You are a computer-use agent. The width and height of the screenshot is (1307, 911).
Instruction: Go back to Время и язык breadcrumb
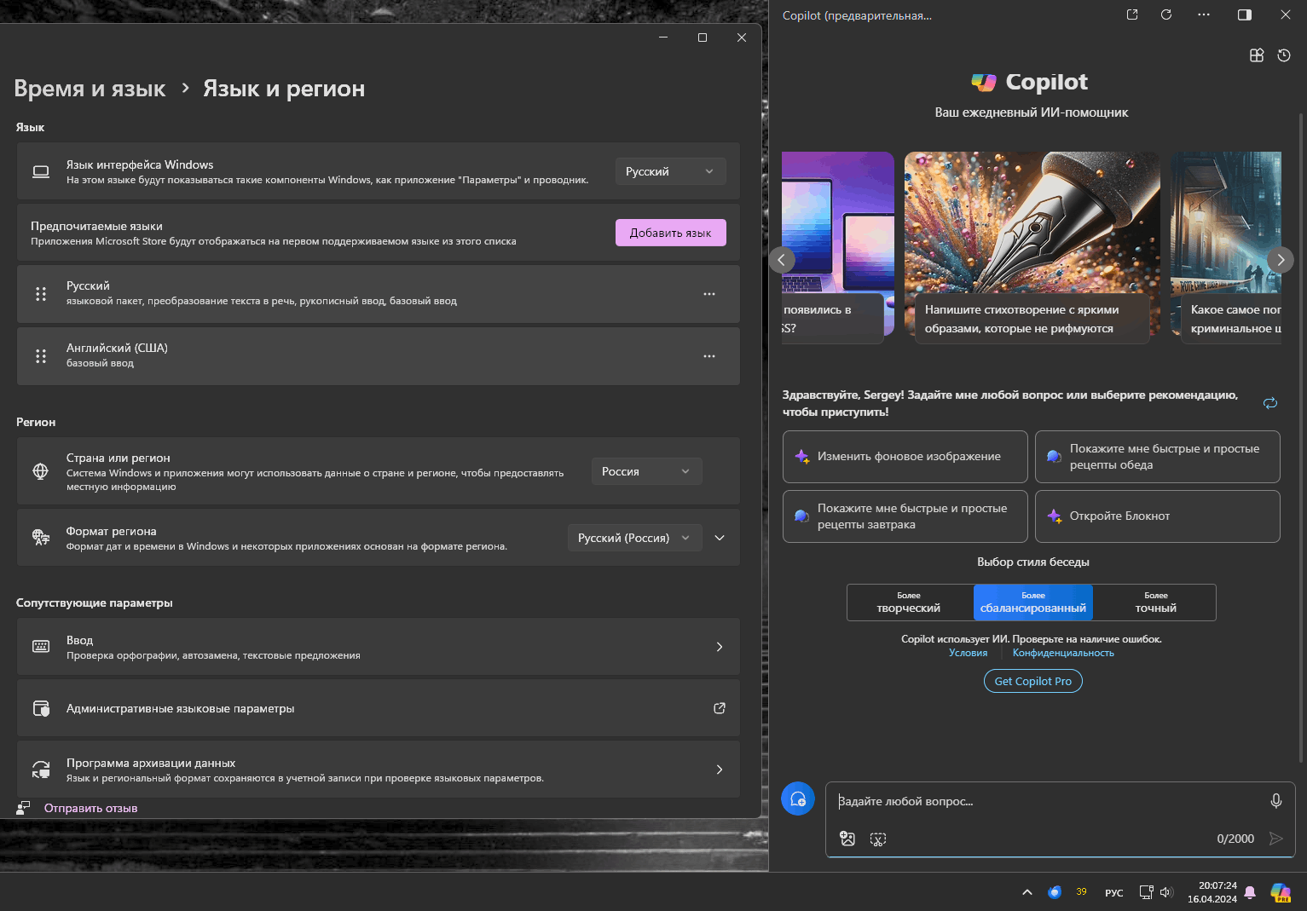(x=90, y=89)
